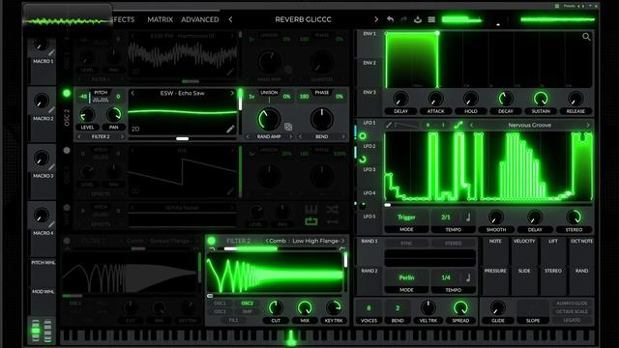This screenshot has width=619, height=348.
Task: Click the LFO 1 paint brush icon
Action: (x=389, y=125)
